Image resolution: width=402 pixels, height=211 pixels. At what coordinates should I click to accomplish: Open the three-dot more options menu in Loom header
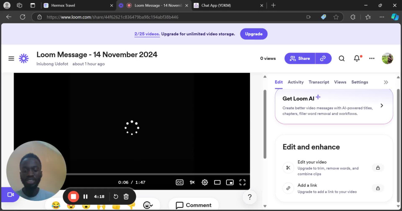pyautogui.click(x=372, y=58)
